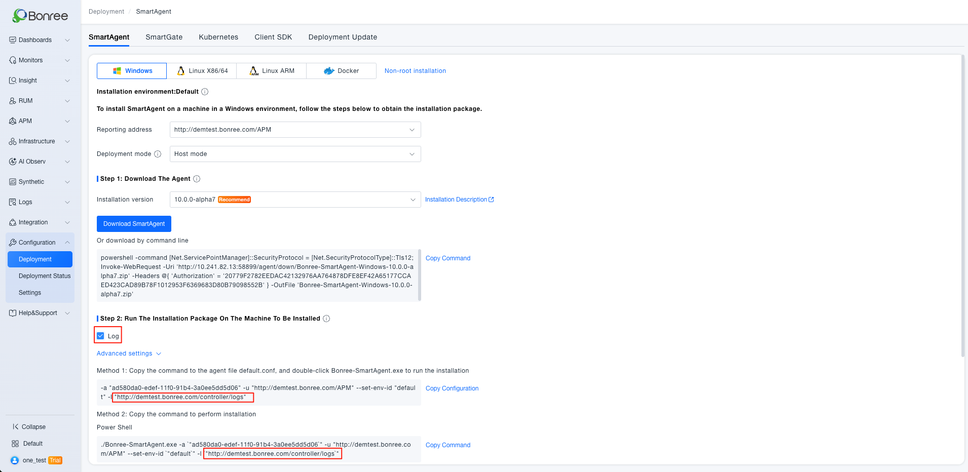Open the Reporting address dropdown
The height and width of the screenshot is (472, 968).
pyautogui.click(x=295, y=130)
